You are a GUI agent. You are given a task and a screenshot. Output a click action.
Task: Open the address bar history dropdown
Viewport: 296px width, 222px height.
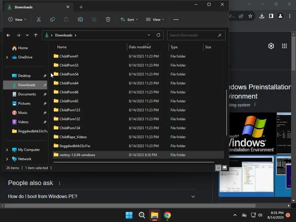(x=149, y=35)
